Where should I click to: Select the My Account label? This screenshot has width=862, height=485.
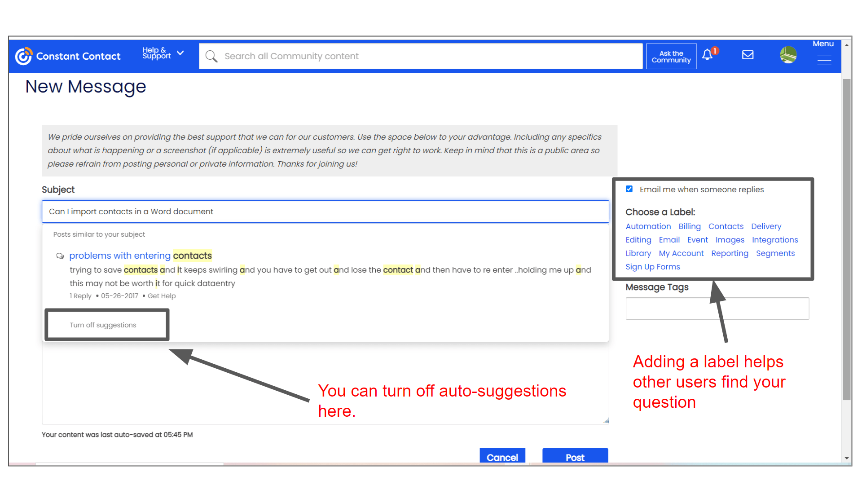coord(681,253)
